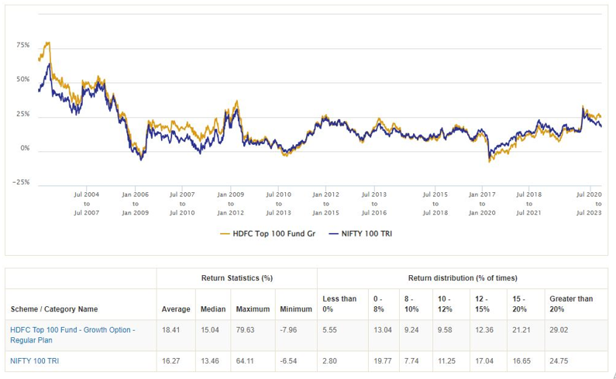Click the 10 - 12% column header

[445, 304]
